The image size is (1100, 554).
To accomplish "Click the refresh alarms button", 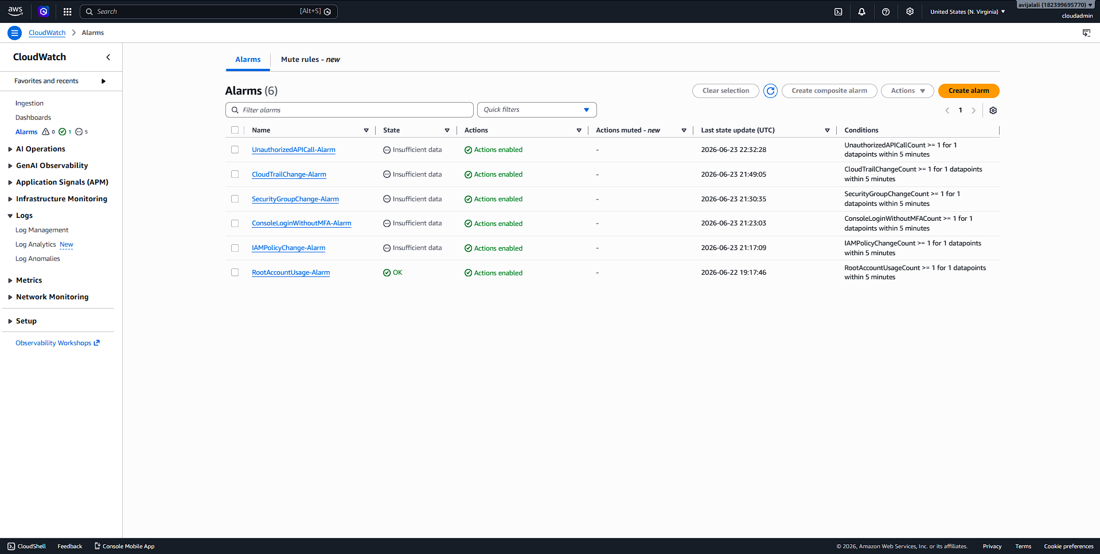I will pyautogui.click(x=770, y=91).
